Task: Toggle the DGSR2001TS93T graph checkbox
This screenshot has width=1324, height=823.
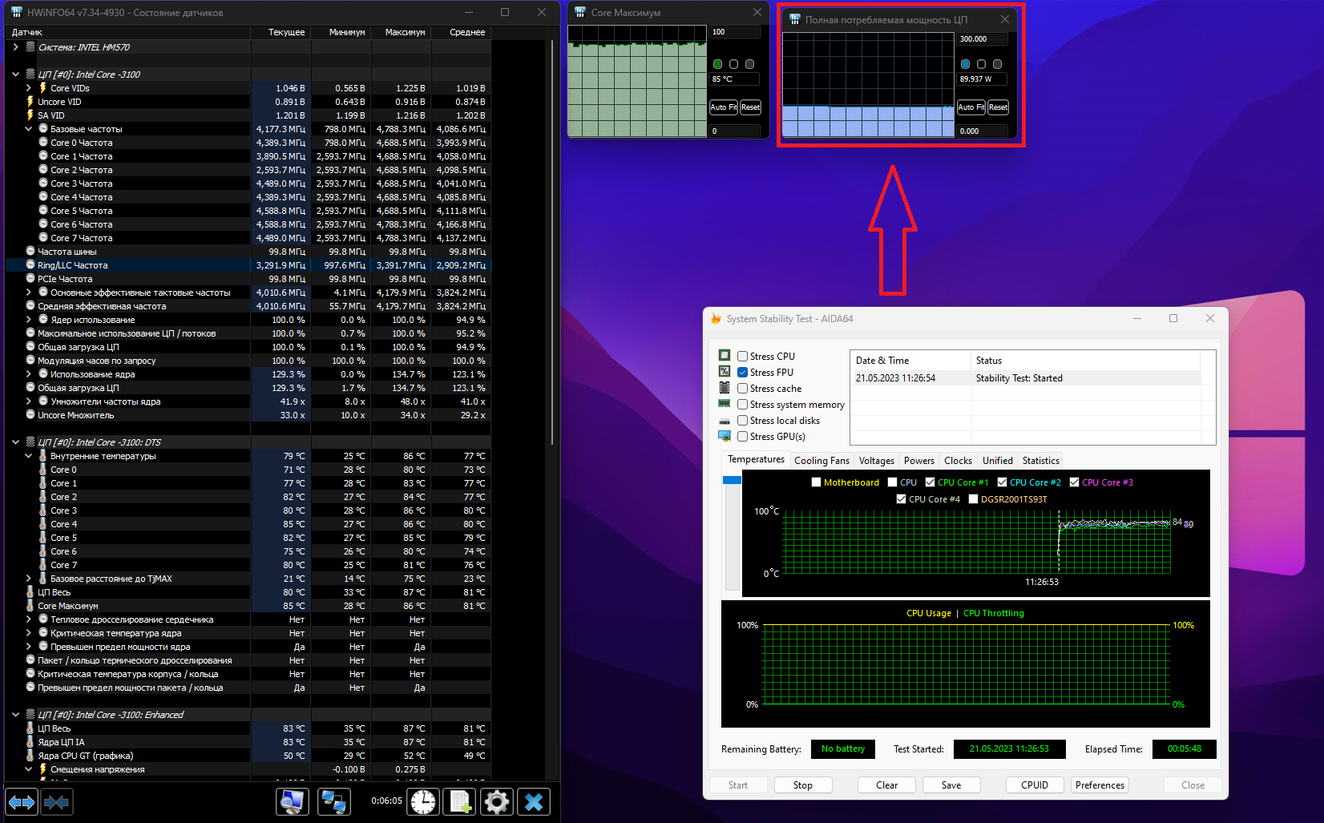Action: click(973, 499)
